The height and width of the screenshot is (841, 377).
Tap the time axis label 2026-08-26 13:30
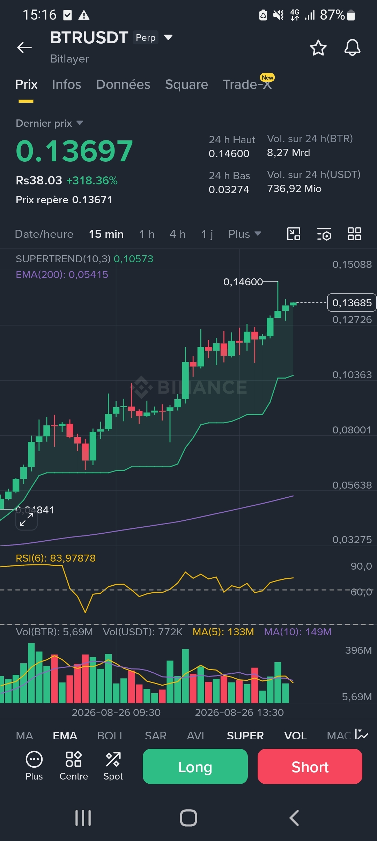[x=239, y=712]
